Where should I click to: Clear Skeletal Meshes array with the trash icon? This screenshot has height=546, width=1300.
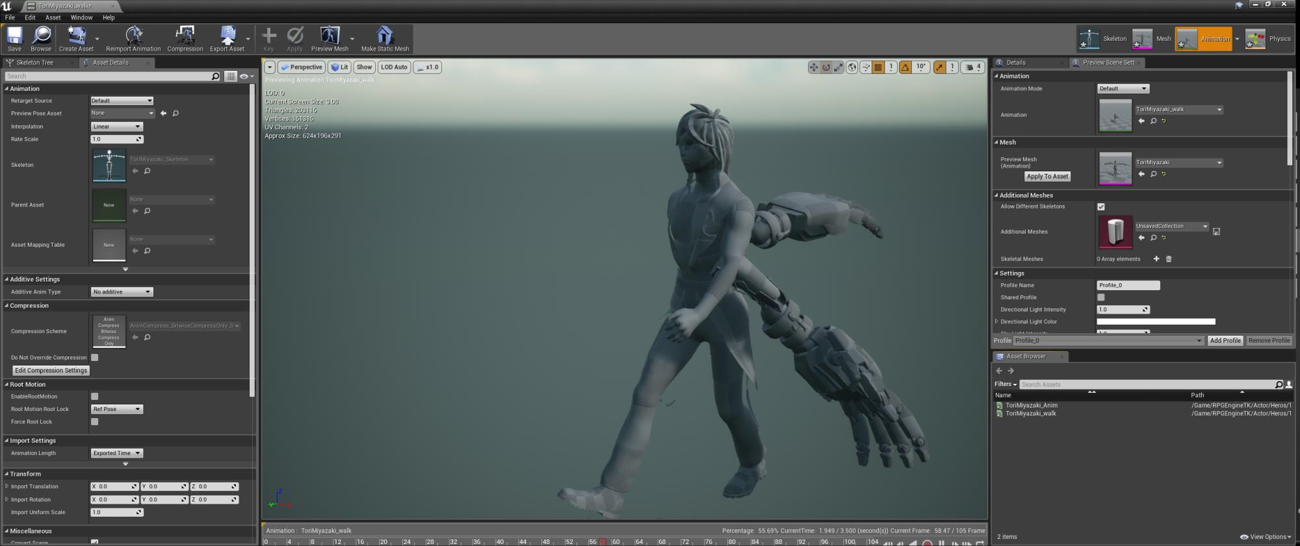click(1169, 259)
